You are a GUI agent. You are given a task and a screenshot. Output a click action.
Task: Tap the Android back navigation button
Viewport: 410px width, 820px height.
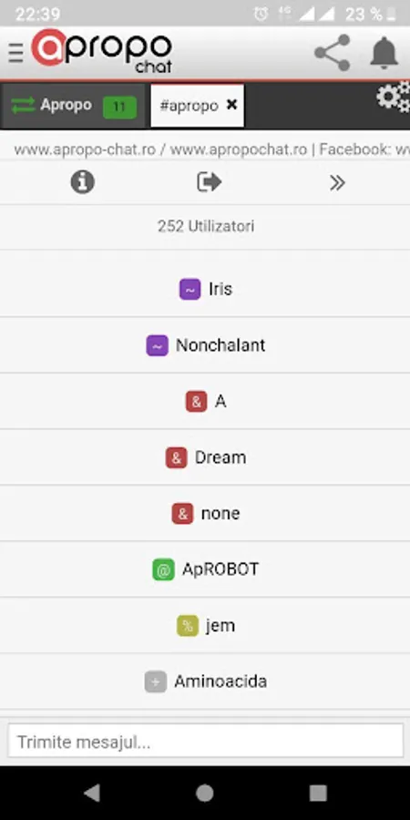coord(92,793)
